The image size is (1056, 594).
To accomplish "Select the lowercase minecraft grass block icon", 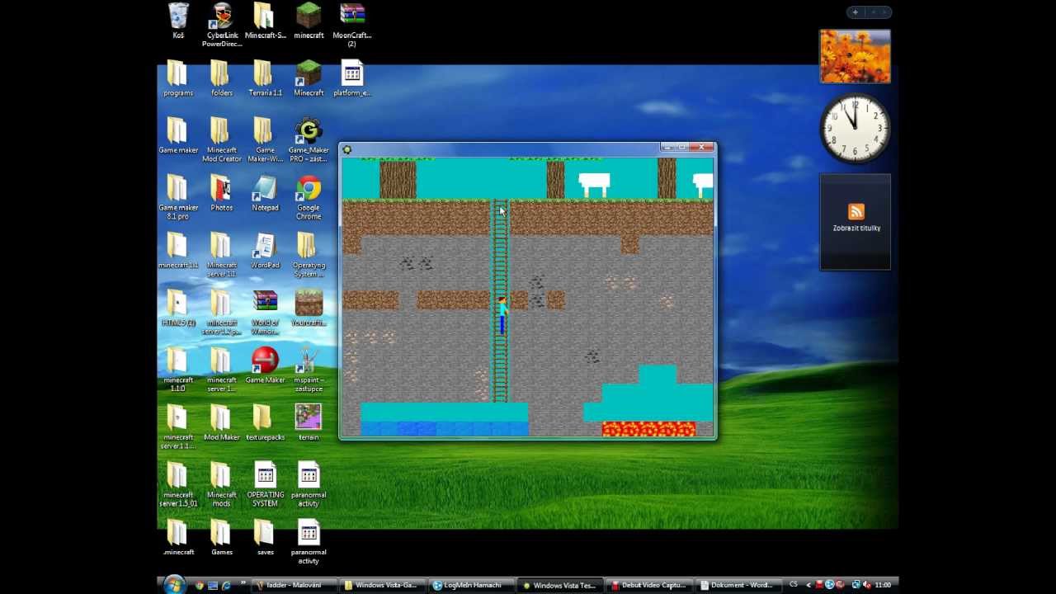I will (x=309, y=21).
